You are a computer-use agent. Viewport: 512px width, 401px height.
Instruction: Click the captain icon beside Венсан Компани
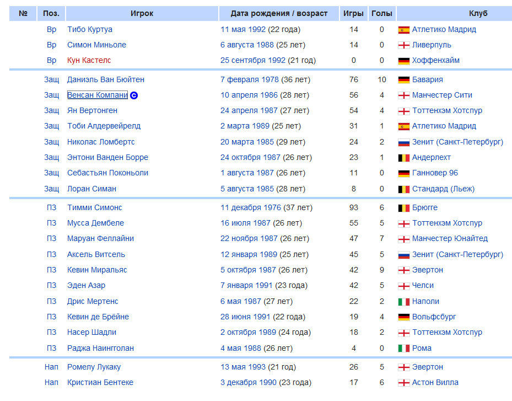pos(134,95)
